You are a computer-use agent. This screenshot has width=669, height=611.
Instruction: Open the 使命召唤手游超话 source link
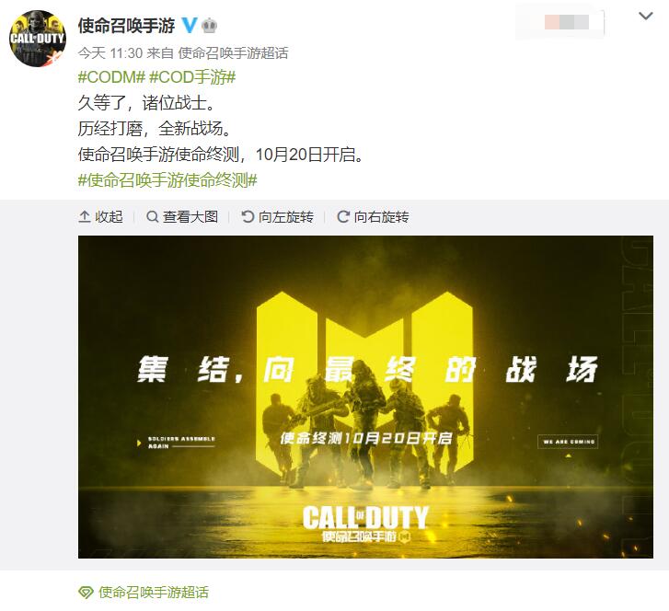click(233, 52)
